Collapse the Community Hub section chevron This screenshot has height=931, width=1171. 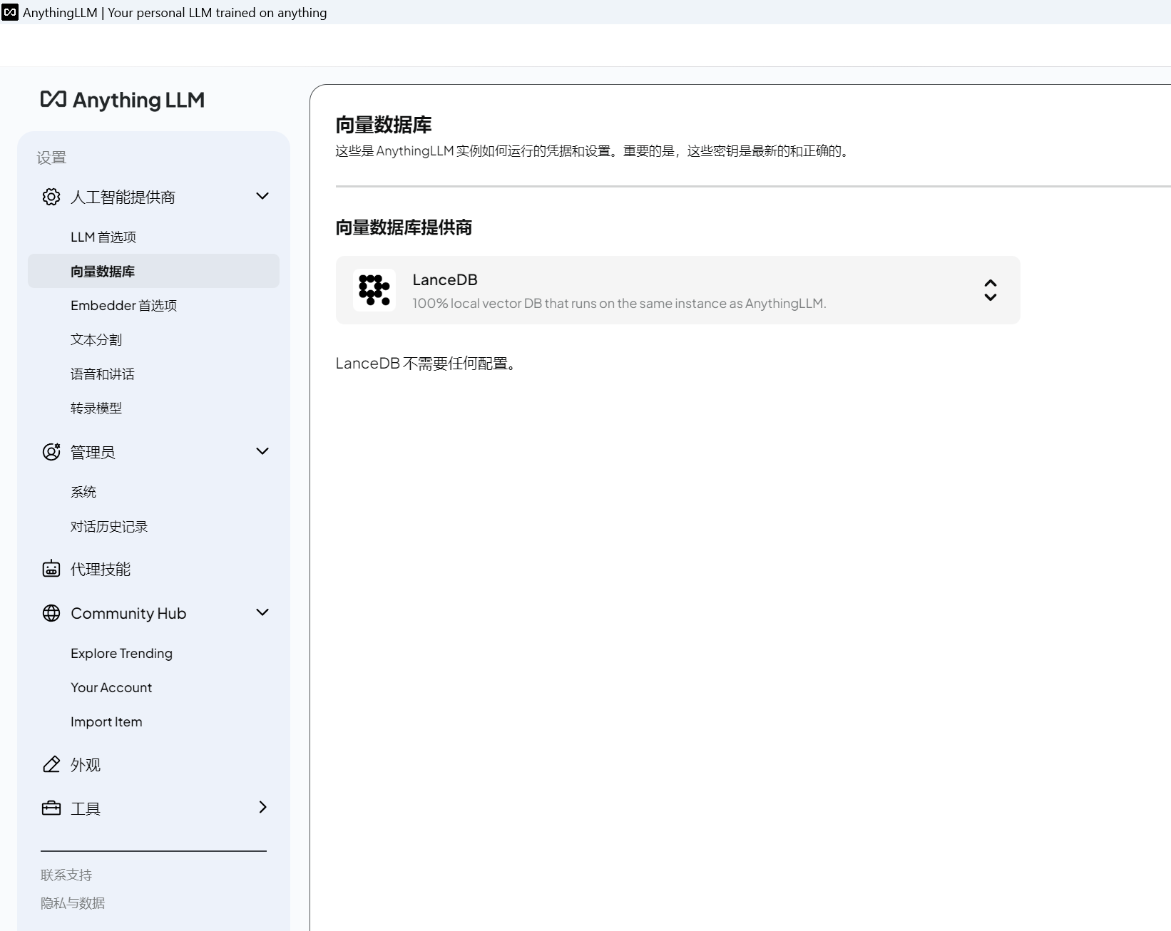click(262, 612)
